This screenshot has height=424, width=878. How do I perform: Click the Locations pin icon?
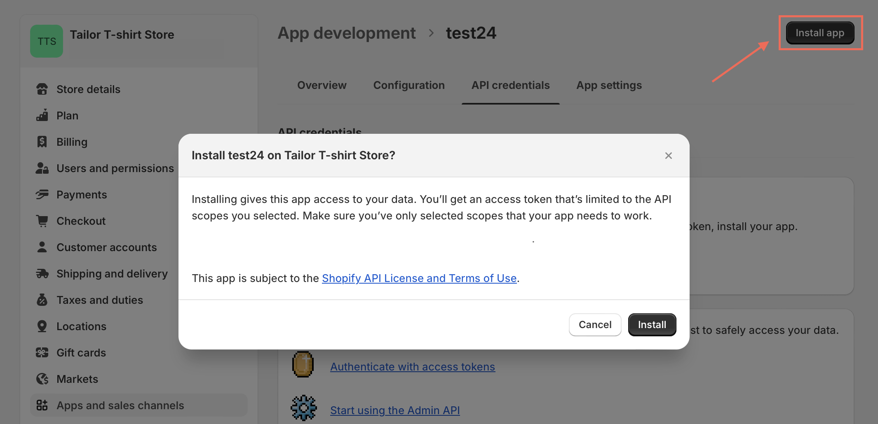pyautogui.click(x=42, y=326)
